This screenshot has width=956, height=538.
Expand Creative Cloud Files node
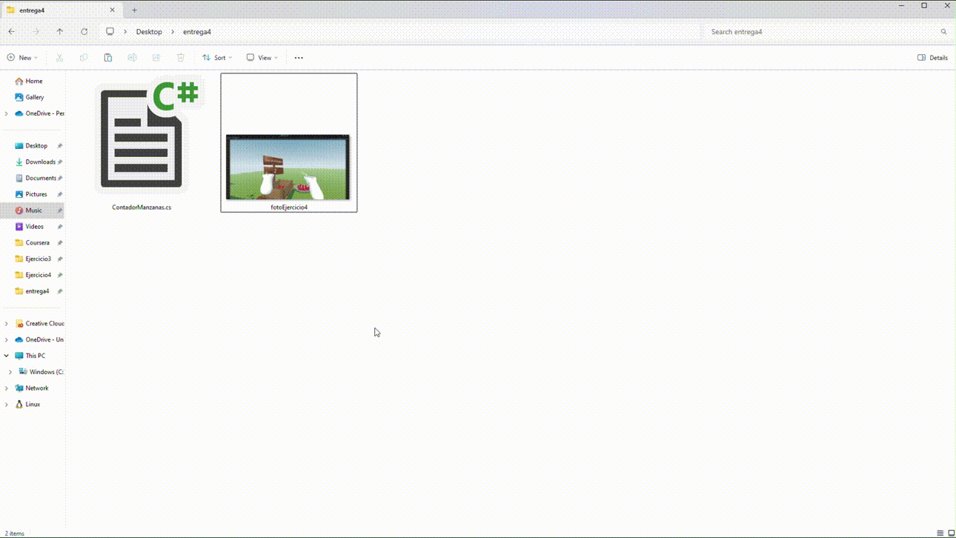7,324
